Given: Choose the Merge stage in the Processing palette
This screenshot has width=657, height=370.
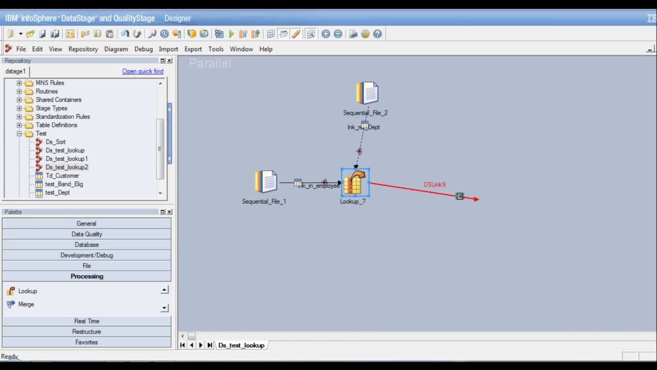Looking at the screenshot, I should (26, 304).
